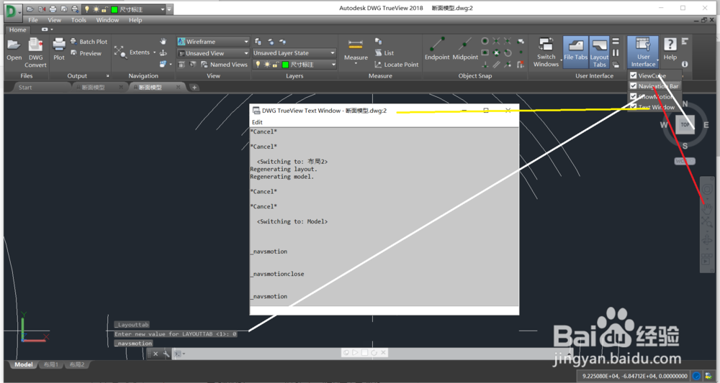Toggle the Layout Tabs button
The image size is (720, 383).
click(599, 52)
